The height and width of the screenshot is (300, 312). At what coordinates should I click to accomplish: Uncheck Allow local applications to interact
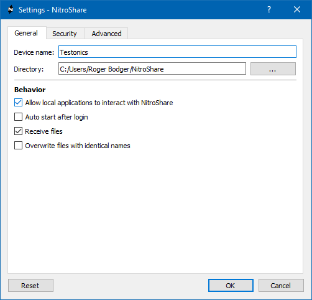click(x=18, y=103)
